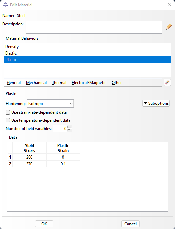The image size is (175, 229).
Task: Click the eraser delete behavior icon
Action: (167, 83)
